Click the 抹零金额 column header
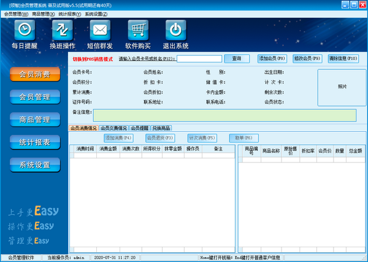This screenshot has height=262, width=368. (x=173, y=149)
